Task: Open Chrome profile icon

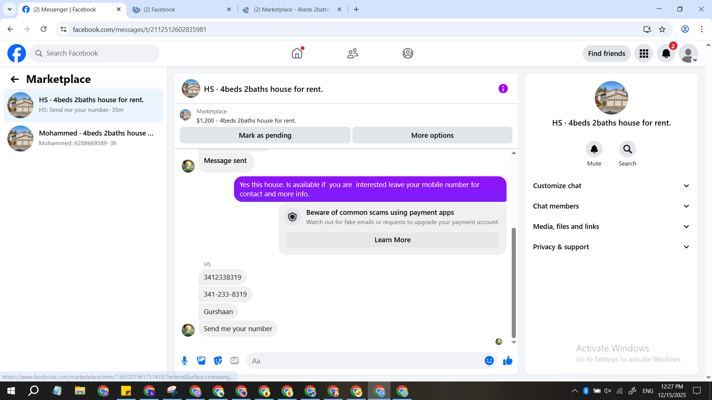Action: click(685, 29)
